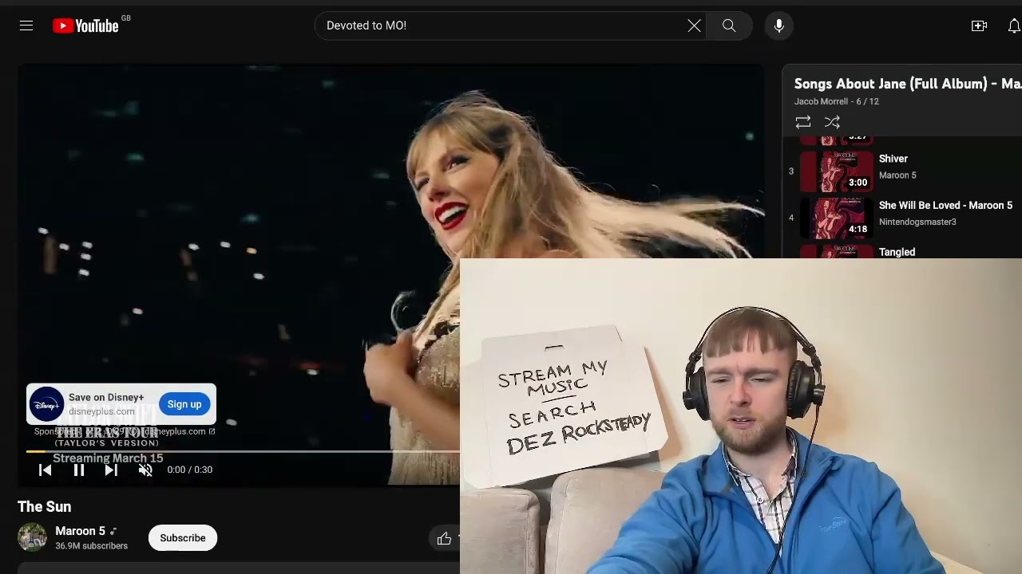This screenshot has width=1022, height=574.
Task: Open the Disney+ ad logo
Action: tap(47, 404)
